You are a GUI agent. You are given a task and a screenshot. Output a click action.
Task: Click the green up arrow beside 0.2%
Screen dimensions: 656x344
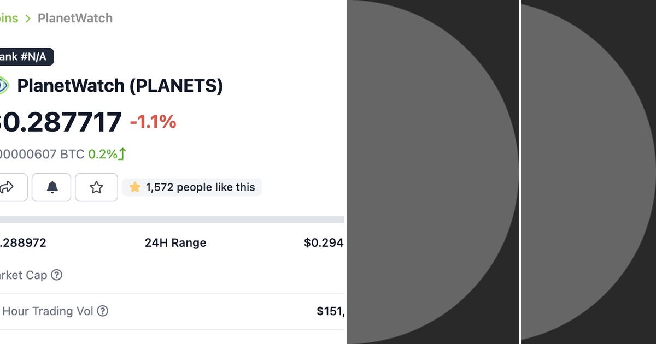(122, 154)
